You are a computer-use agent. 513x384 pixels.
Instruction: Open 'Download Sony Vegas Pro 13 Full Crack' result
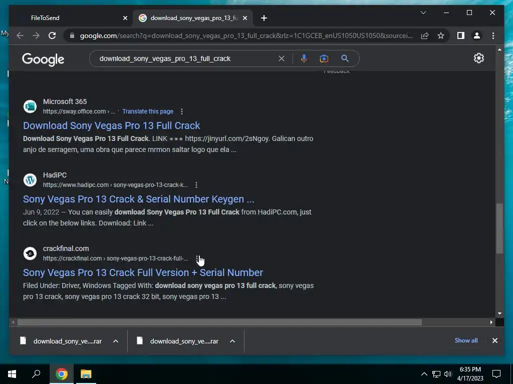click(111, 125)
